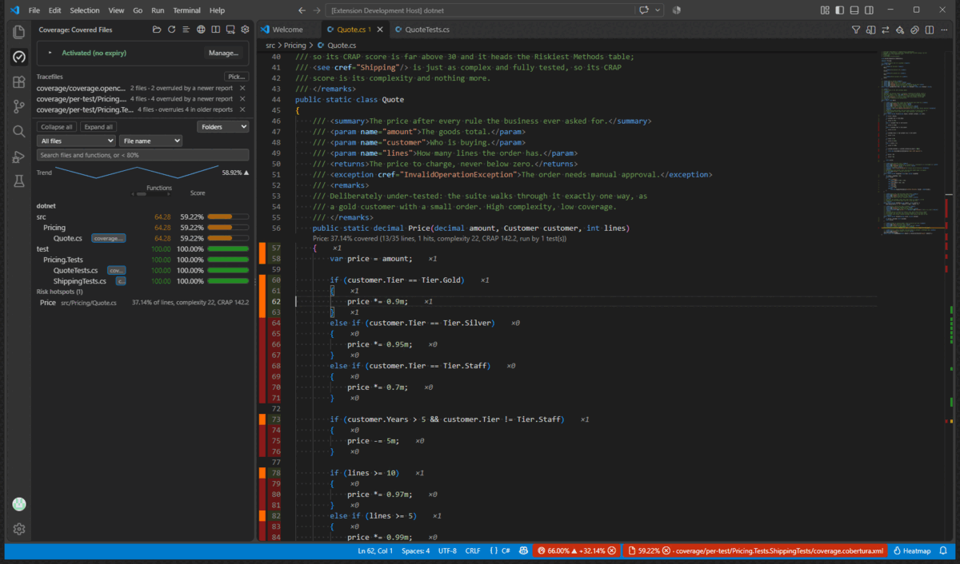
Task: Click the Quote.cs 59.22% coverage bar
Action: (228, 238)
